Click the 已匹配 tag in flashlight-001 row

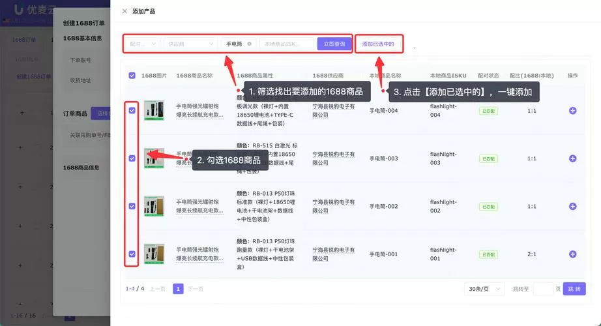(488, 254)
